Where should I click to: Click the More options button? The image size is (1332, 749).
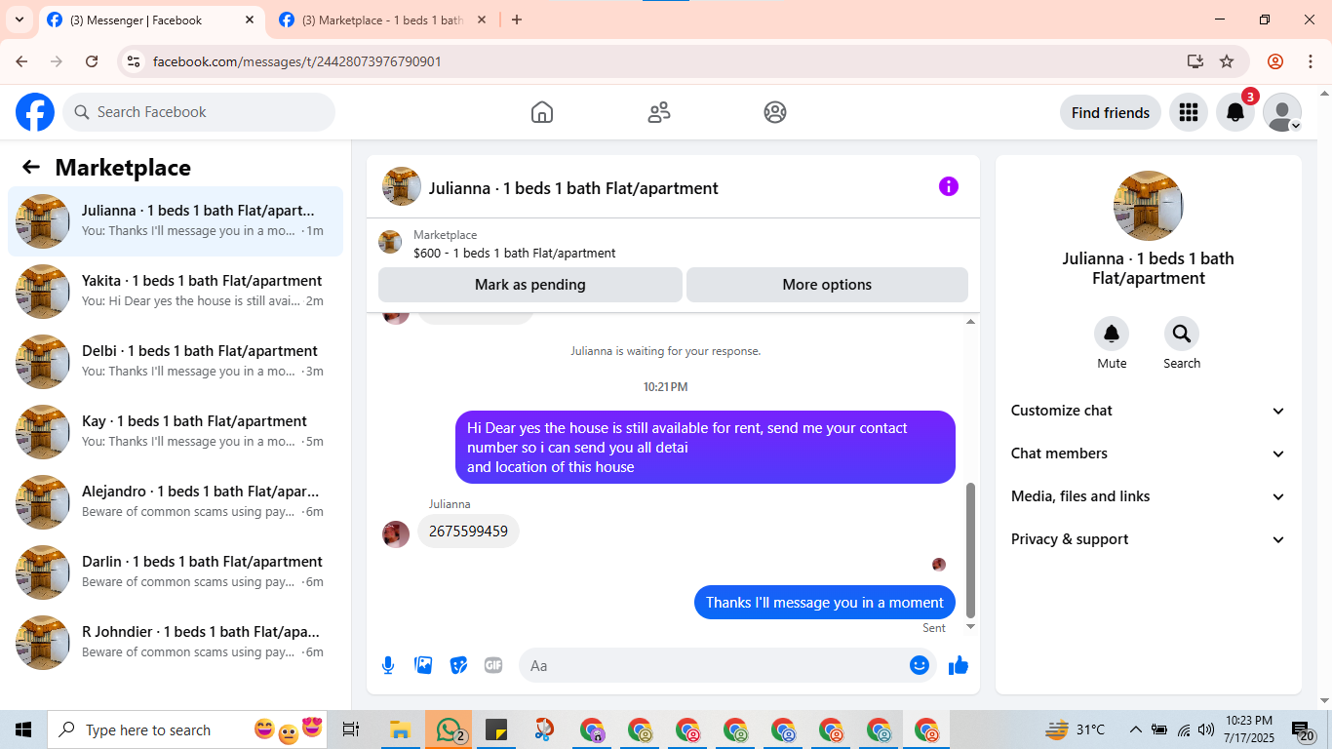tap(827, 285)
